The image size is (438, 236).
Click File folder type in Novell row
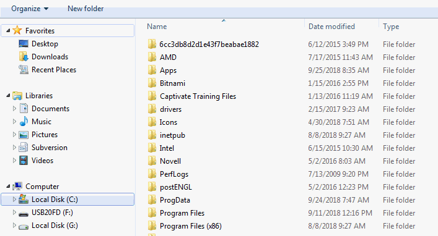click(x=399, y=161)
